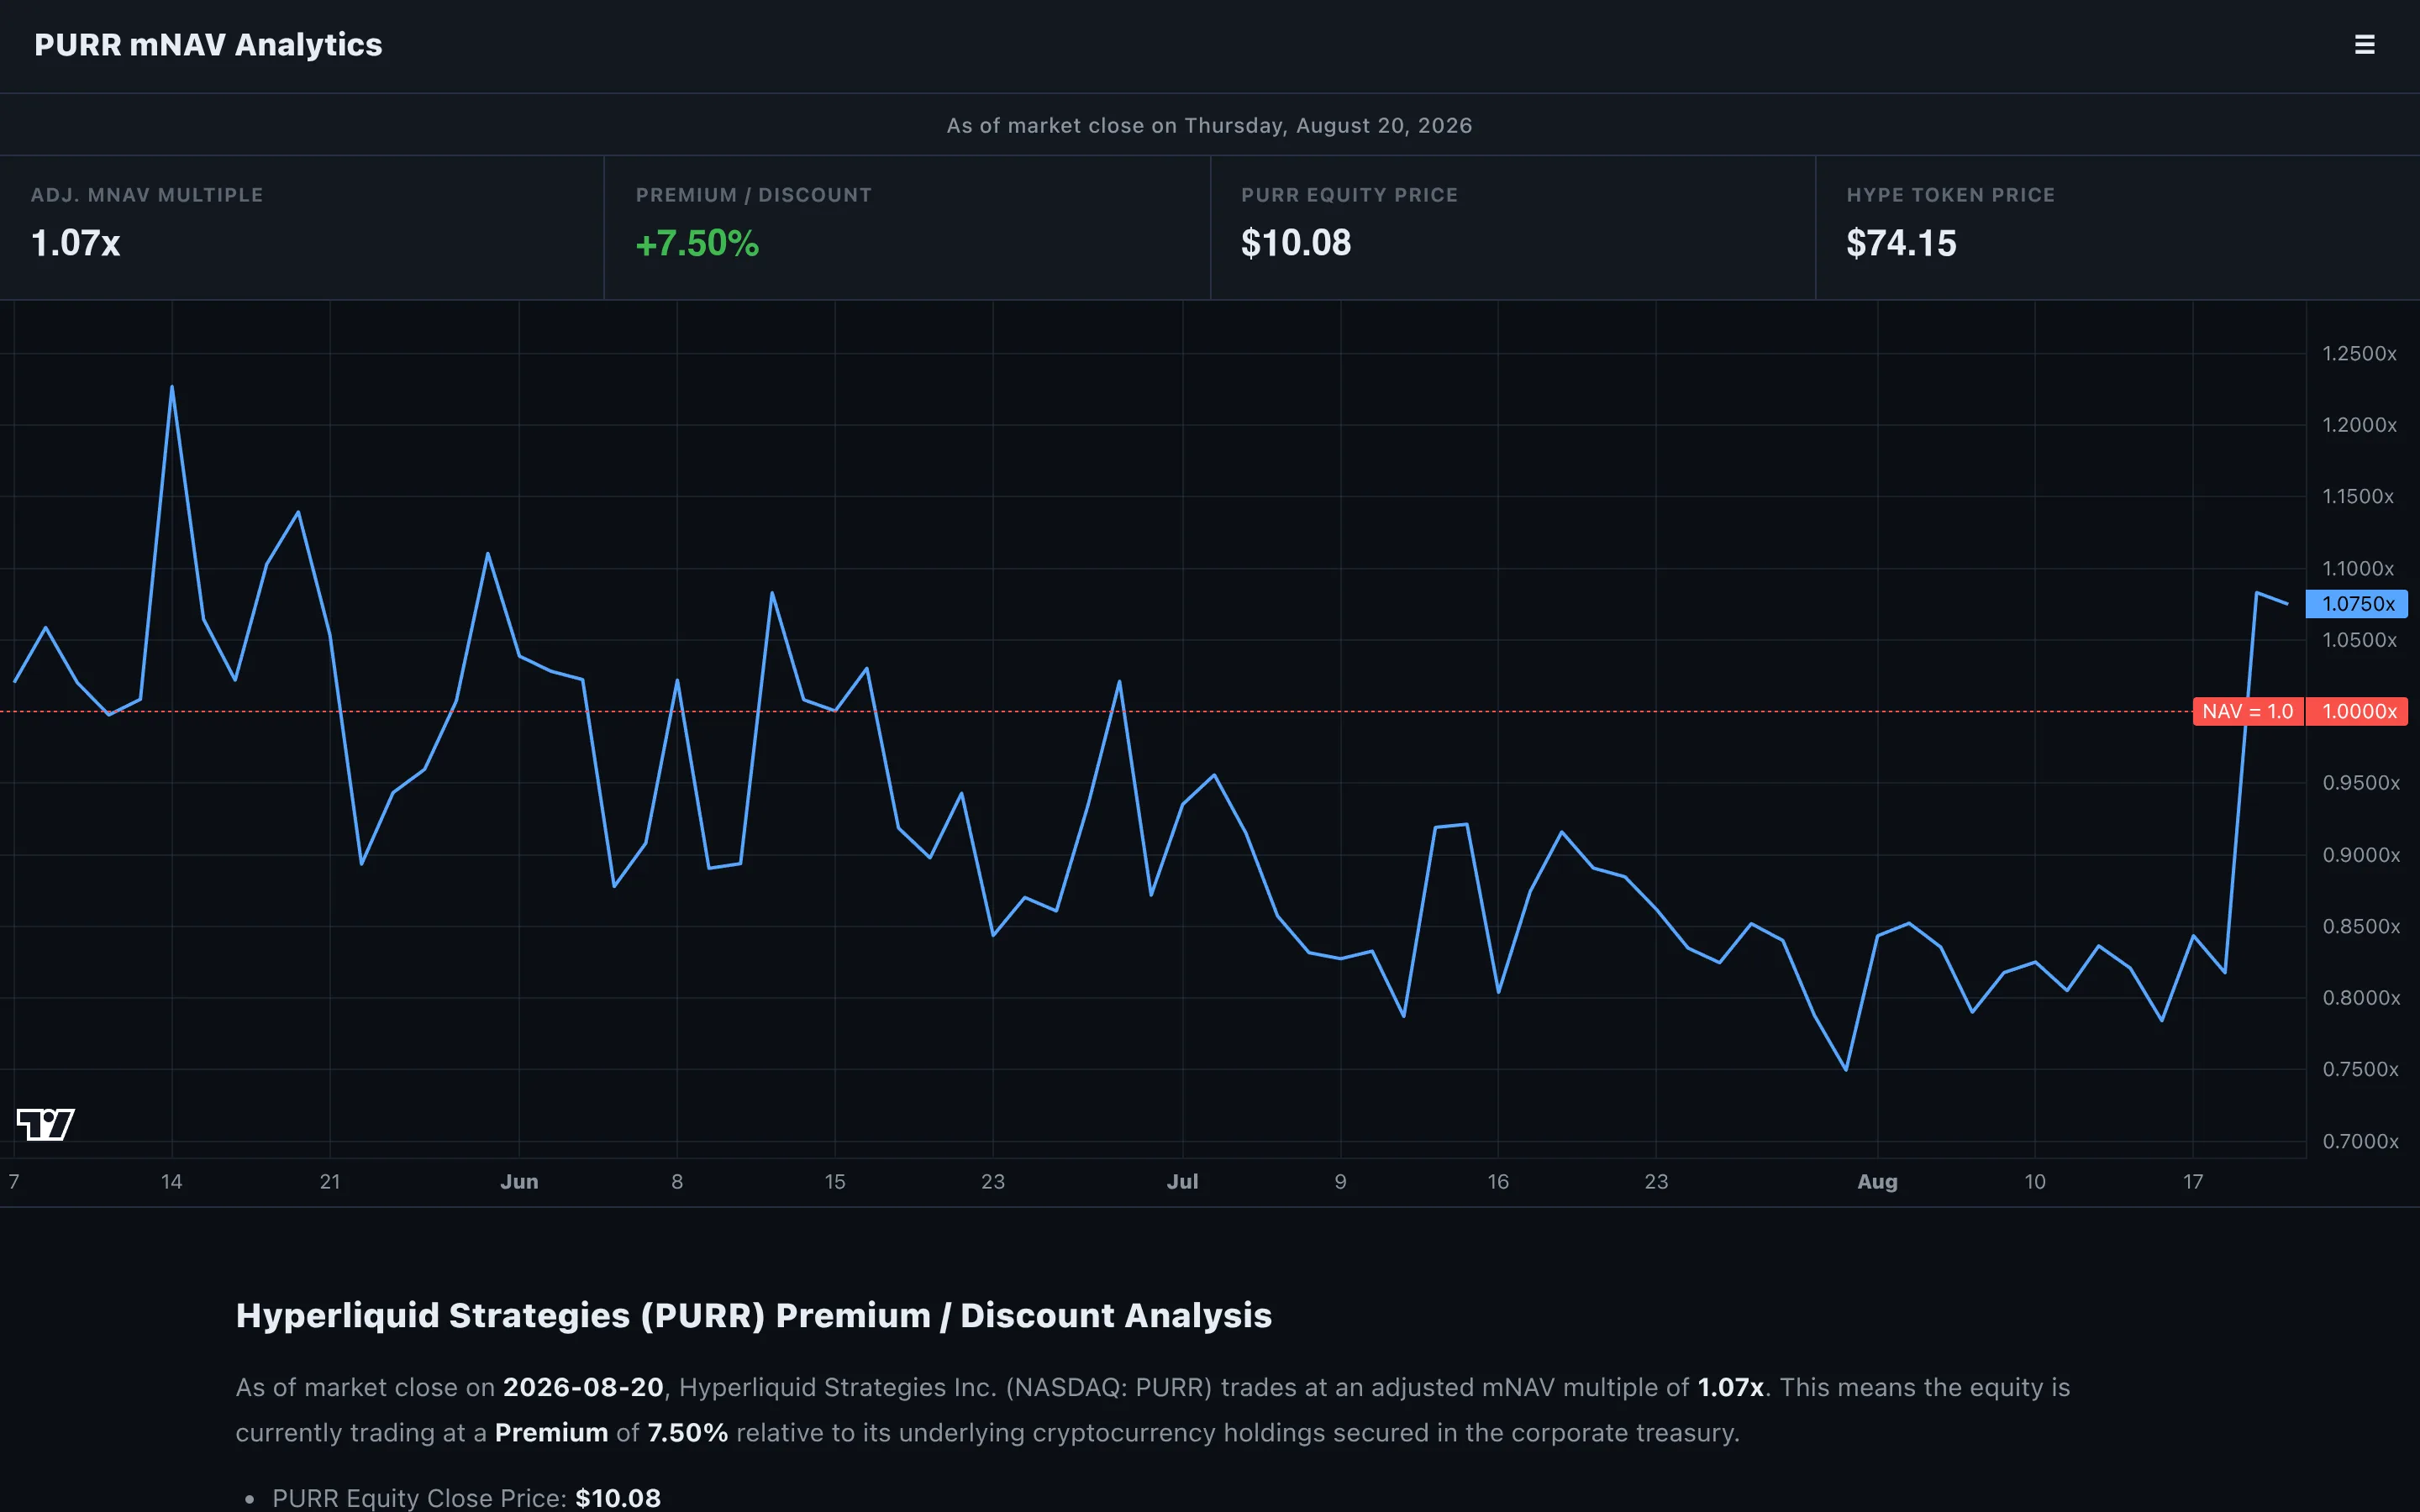Click the TradingView logo on the chart

coord(46,1124)
